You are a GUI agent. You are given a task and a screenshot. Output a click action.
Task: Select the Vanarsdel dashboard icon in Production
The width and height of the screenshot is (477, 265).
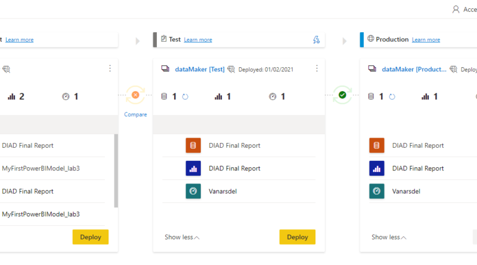[376, 191]
